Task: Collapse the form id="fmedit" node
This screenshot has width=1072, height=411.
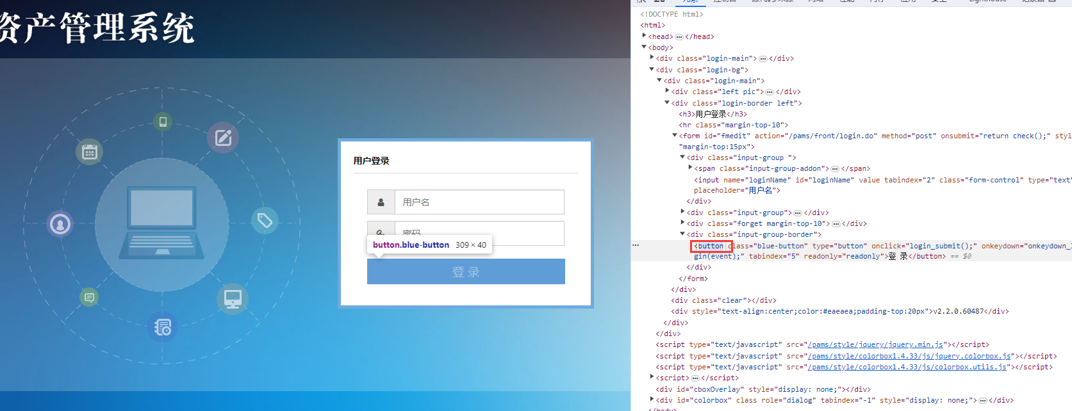Action: pyautogui.click(x=675, y=135)
